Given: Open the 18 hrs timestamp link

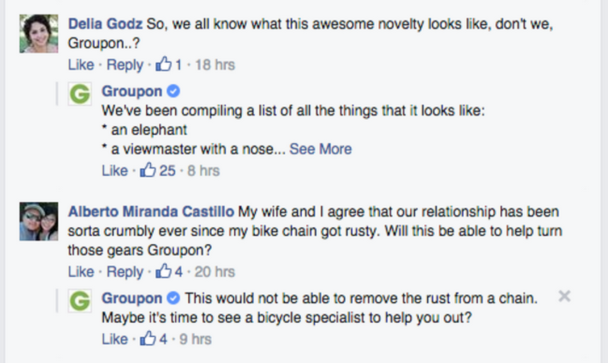Looking at the screenshot, I should [215, 65].
